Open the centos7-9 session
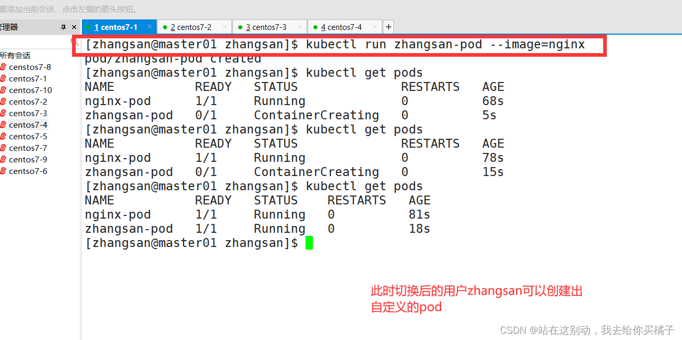682x340 pixels. pos(28,159)
